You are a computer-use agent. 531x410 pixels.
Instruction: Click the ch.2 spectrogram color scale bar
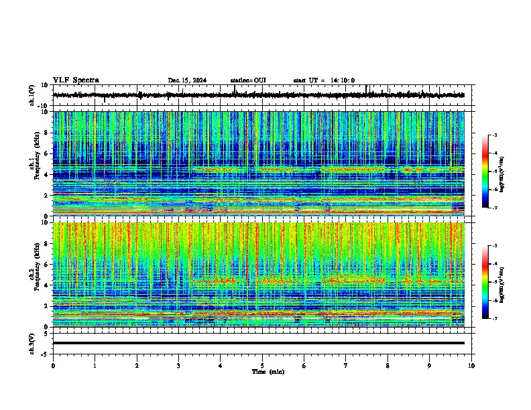coord(485,282)
